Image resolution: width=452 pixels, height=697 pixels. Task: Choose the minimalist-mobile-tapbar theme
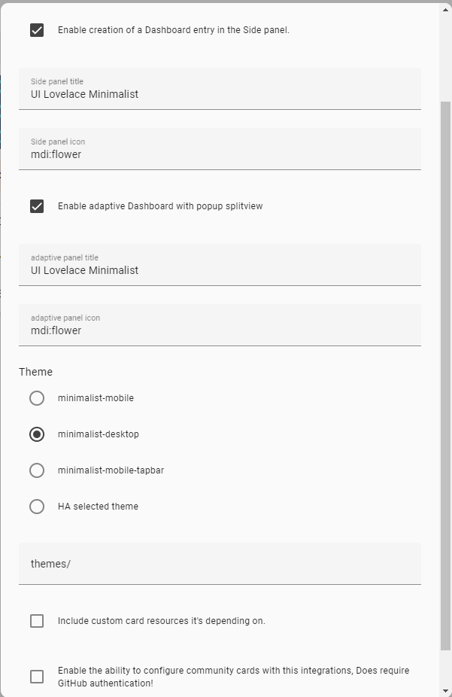coord(37,470)
